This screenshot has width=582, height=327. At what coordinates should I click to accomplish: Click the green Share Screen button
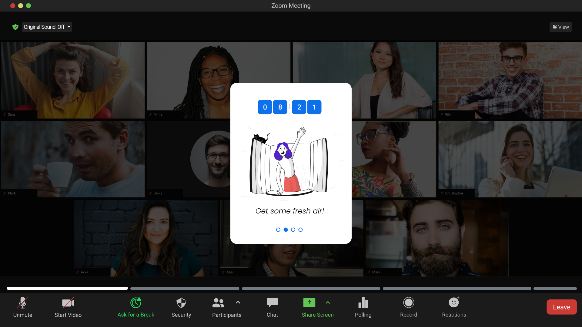[x=309, y=303]
